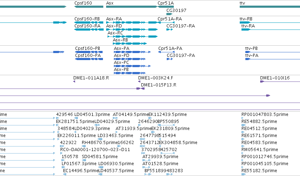Select EST RP001047803.5prime
Image resolution: width=300 pixels, height=176 pixels.
[265, 115]
